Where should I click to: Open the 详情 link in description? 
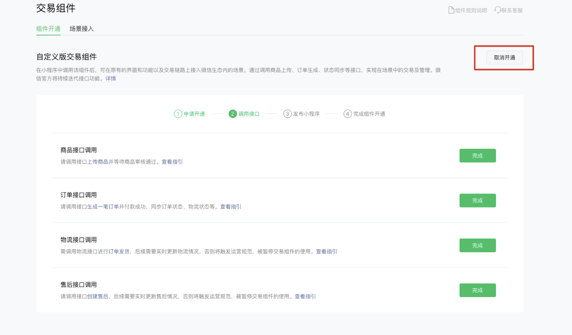(x=111, y=78)
